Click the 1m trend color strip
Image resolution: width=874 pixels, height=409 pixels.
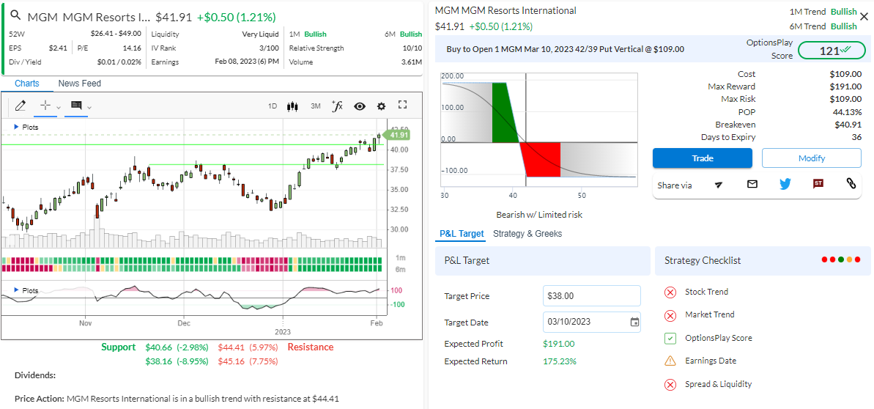[x=192, y=261]
